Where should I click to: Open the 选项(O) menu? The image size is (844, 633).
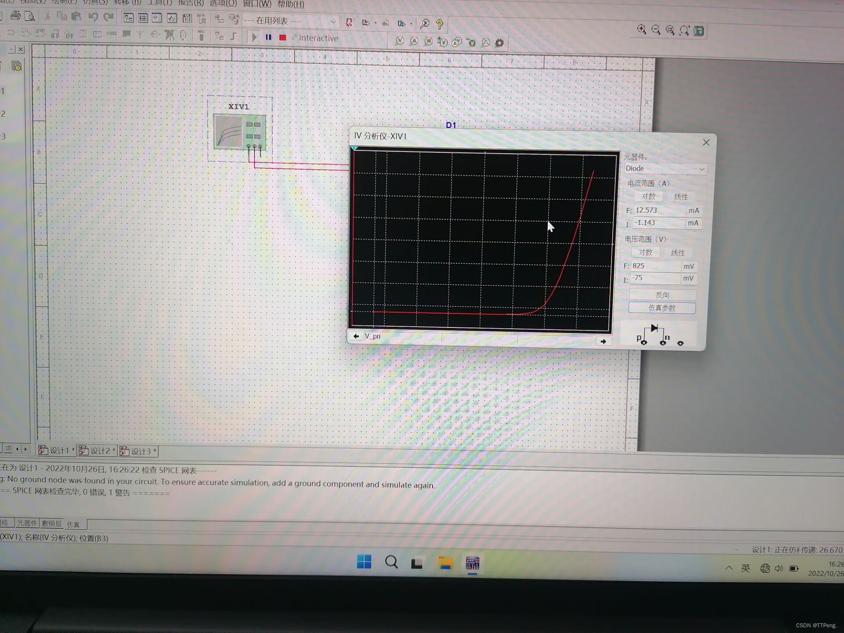pos(223,4)
